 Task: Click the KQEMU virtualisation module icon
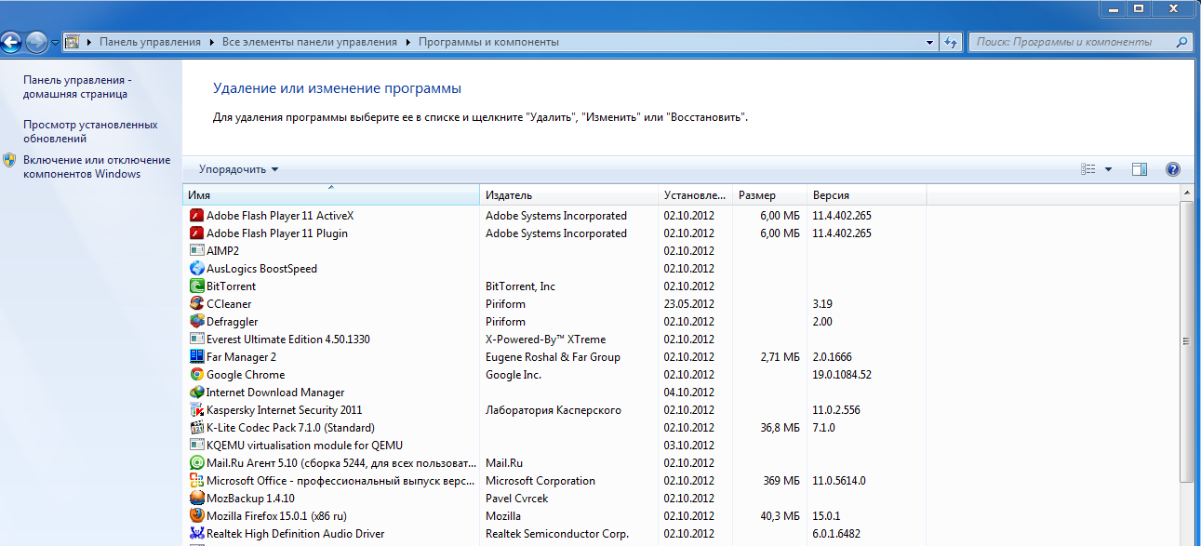point(196,446)
